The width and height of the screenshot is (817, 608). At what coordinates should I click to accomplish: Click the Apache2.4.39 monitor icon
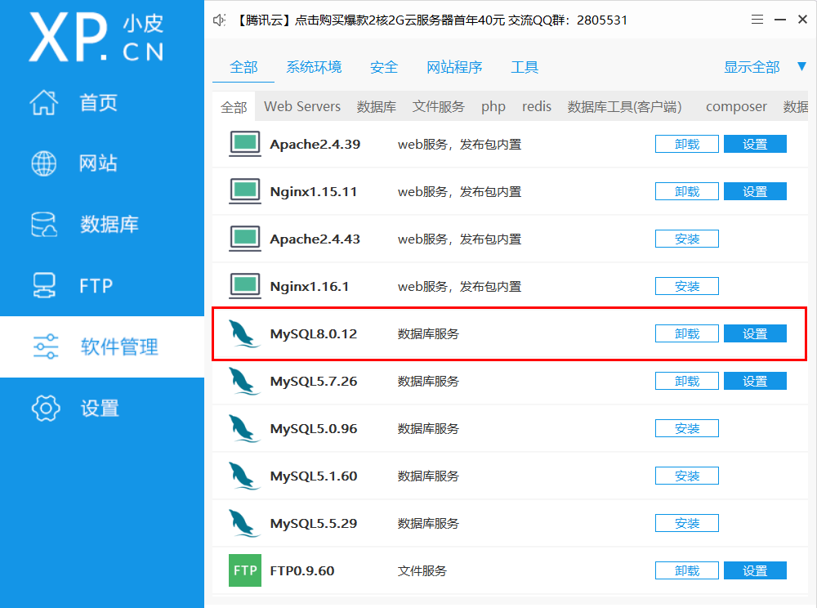coord(245,144)
